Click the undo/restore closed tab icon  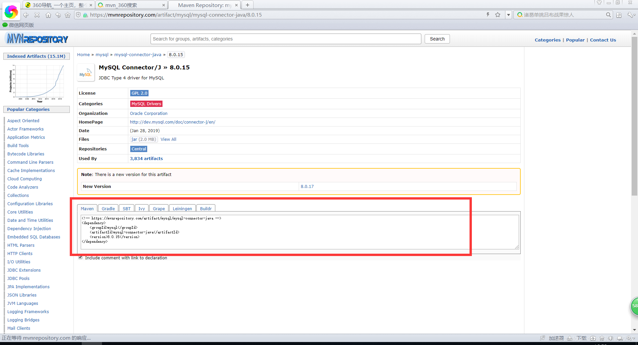[58, 15]
